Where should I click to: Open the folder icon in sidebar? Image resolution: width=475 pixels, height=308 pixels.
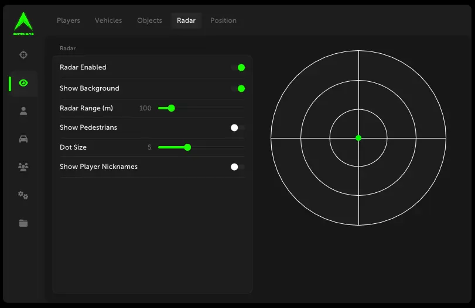click(23, 223)
